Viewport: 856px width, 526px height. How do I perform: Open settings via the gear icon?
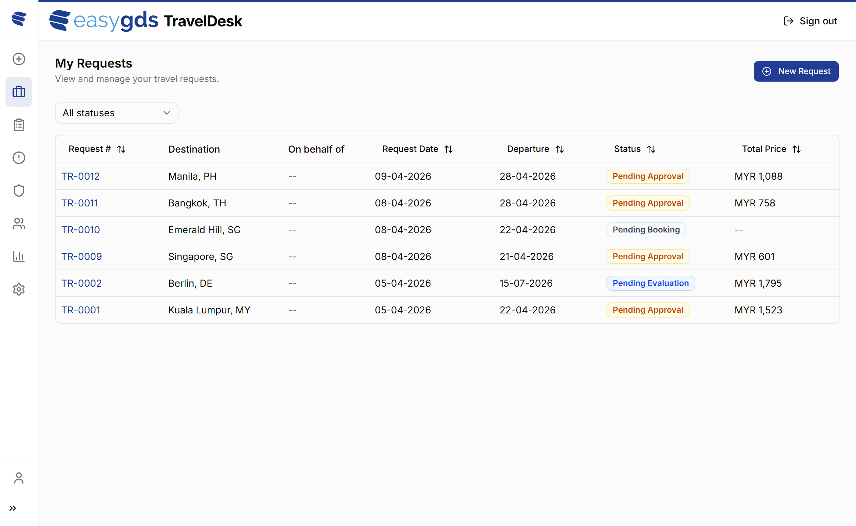click(x=19, y=289)
